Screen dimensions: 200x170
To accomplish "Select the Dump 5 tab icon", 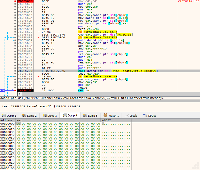I will [85, 116].
